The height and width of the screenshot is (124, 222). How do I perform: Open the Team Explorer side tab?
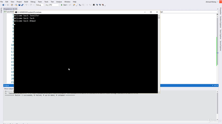pos(220,34)
